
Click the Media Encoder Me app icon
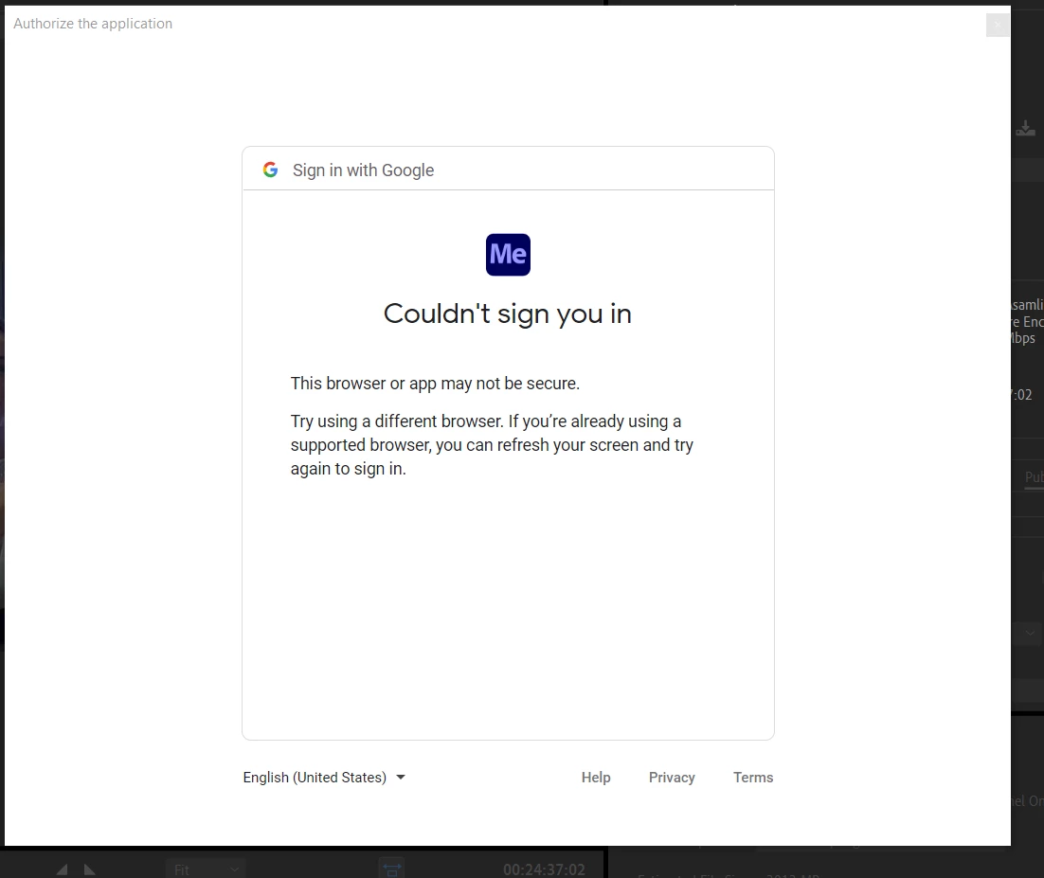point(508,254)
